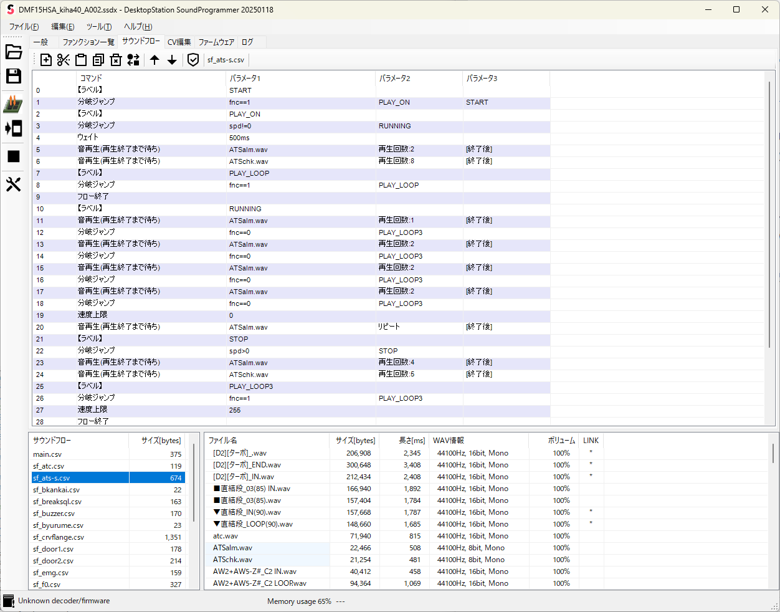Select the ATSalm.wav file row
780x612 pixels.
click(x=233, y=548)
